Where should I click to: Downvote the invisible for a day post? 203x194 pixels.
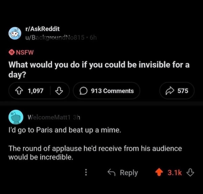tap(59, 91)
